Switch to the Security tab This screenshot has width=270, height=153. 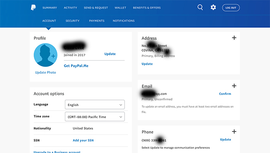click(x=73, y=21)
